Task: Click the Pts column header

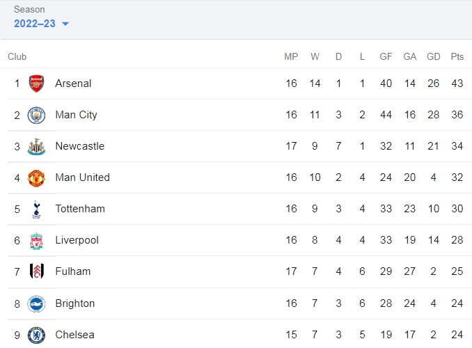Action: 457,56
